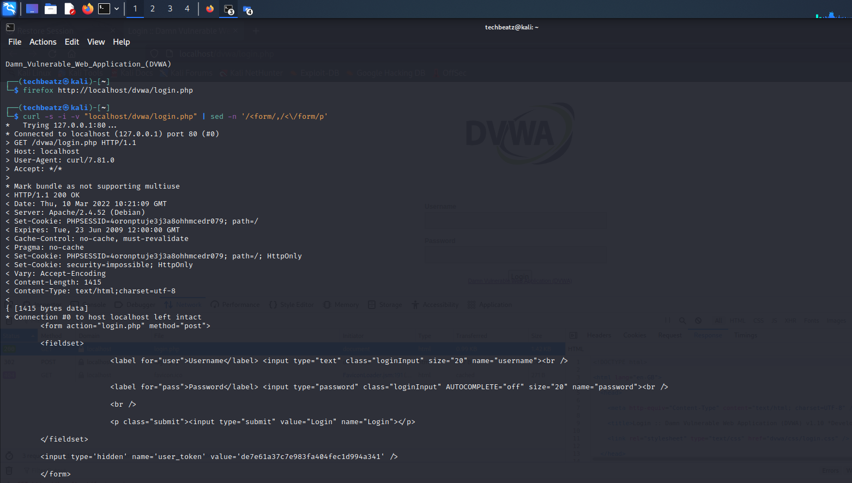
Task: Click the 'Connected to localhost' line
Action: pyautogui.click(x=112, y=134)
